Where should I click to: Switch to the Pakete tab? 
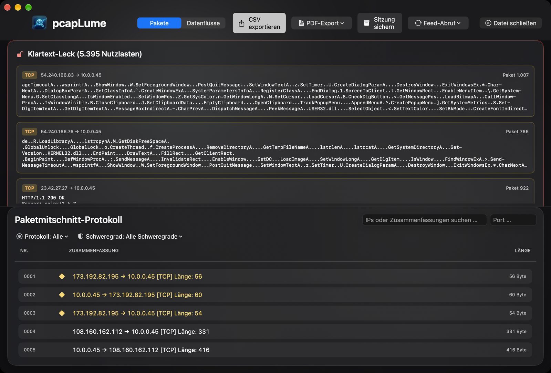tap(159, 23)
